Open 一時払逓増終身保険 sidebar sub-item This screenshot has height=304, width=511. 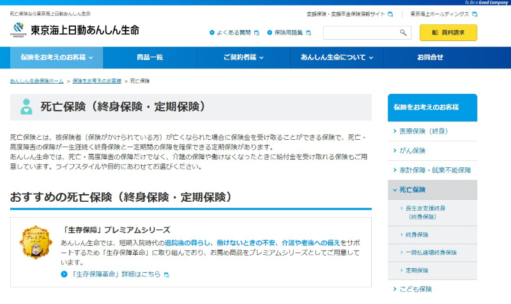(x=432, y=252)
